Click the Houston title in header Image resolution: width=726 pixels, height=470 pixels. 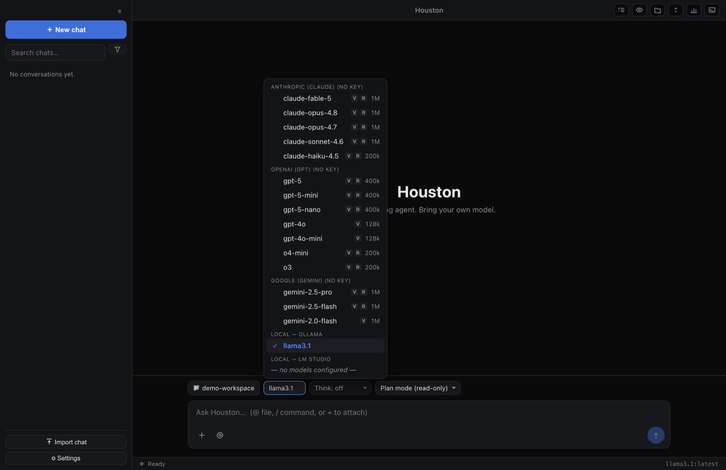tap(429, 10)
